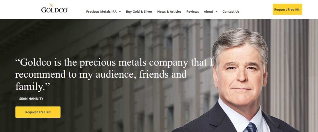Click the Sean Hannity attribution line
The width and height of the screenshot is (318, 132).
tap(30, 99)
